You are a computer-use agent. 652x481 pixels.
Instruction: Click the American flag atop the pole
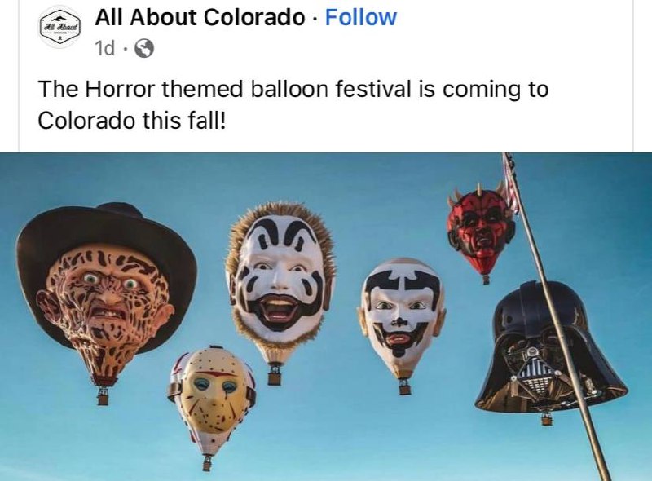[x=512, y=183]
